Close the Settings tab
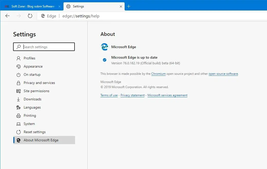This screenshot has width=267, height=169. [121, 6]
